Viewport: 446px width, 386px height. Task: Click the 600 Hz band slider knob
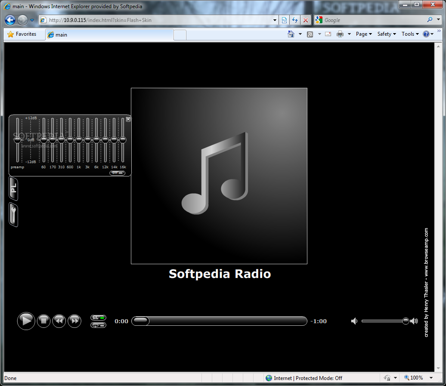70,139
